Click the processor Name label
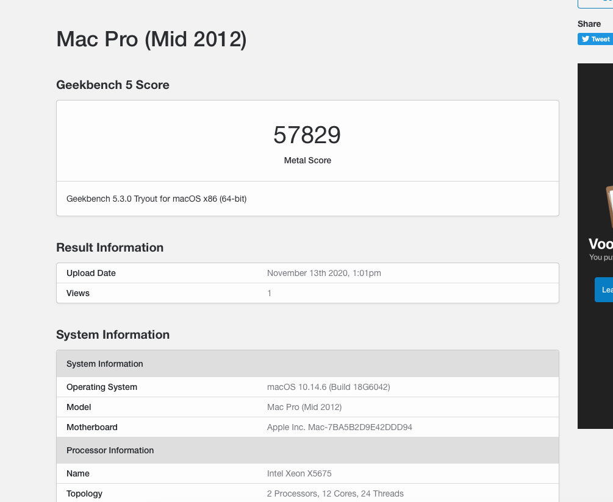Viewport: 613px width, 502px height. (78, 474)
